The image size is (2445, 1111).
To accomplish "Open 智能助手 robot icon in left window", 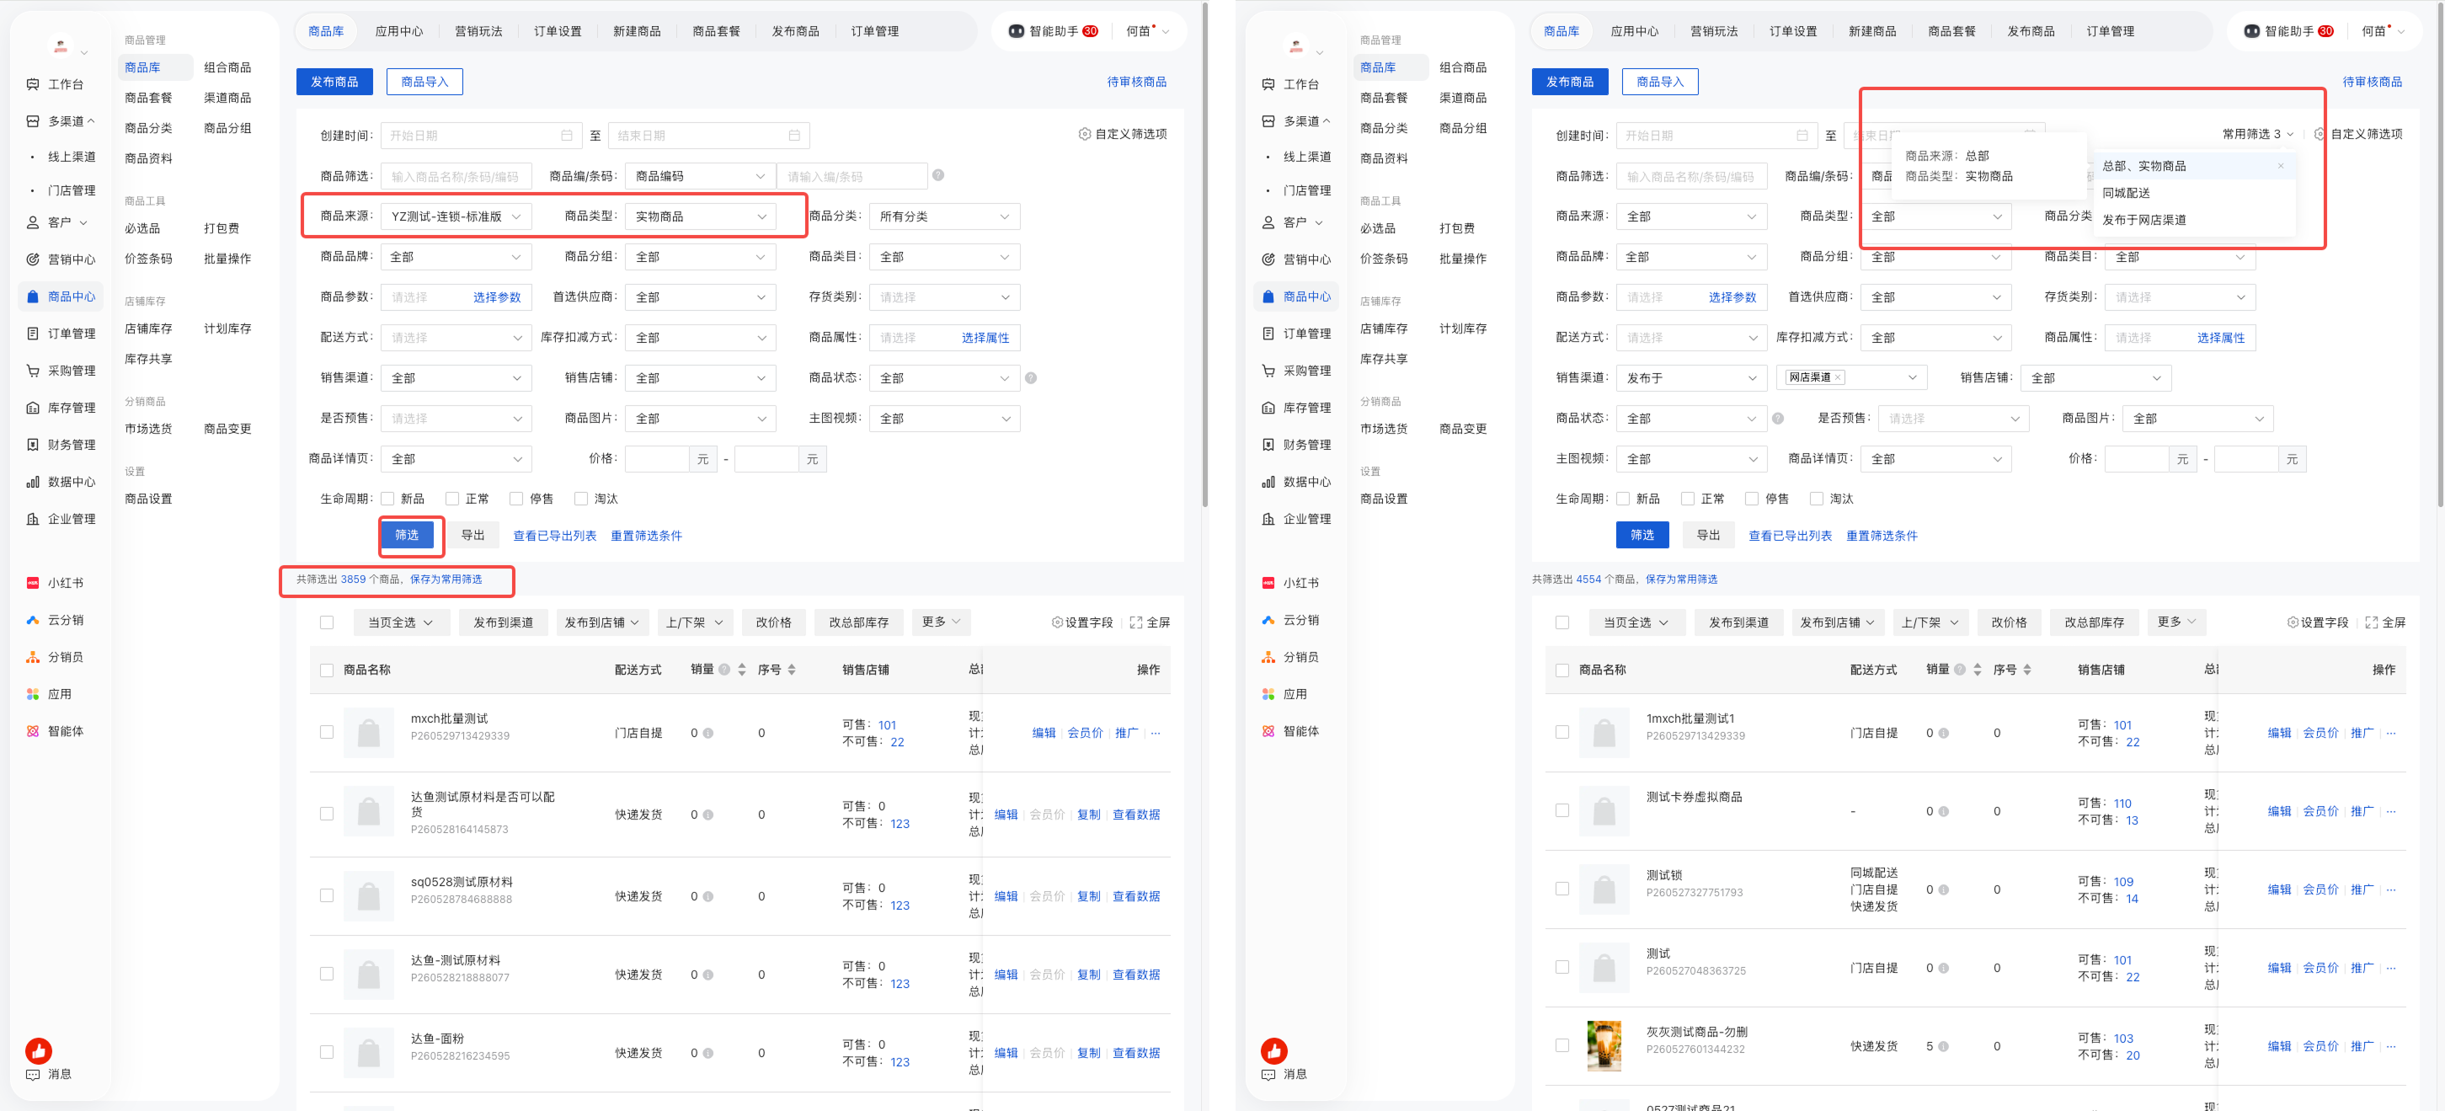I will (x=1016, y=31).
